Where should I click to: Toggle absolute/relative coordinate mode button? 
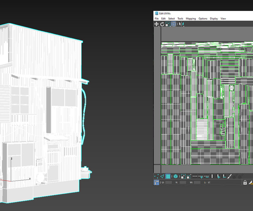coord(156,182)
